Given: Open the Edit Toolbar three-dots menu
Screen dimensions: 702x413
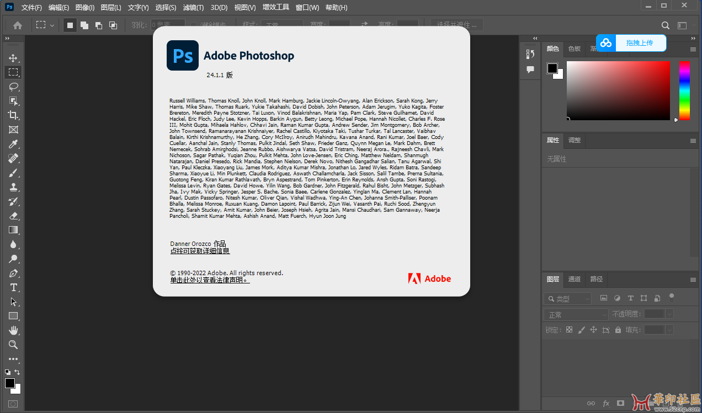Looking at the screenshot, I should (x=13, y=359).
